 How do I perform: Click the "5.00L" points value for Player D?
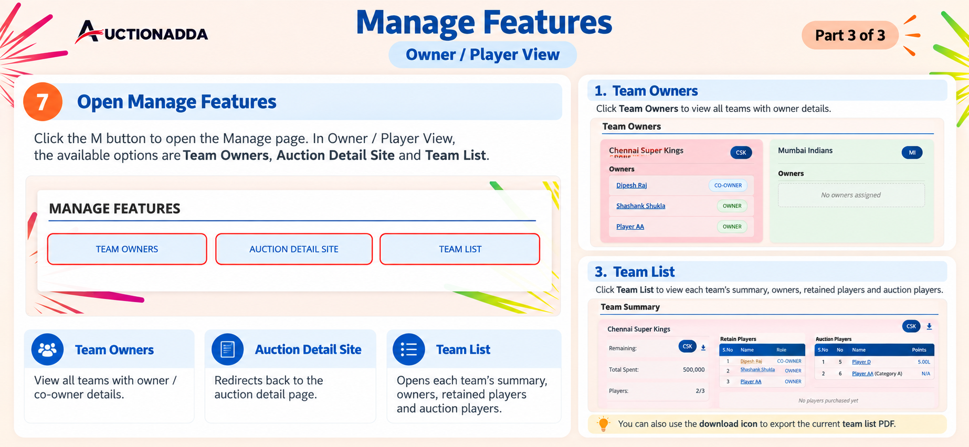pos(924,362)
